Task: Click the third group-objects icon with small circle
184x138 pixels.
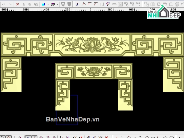Action: pyautogui.click(x=138, y=4)
